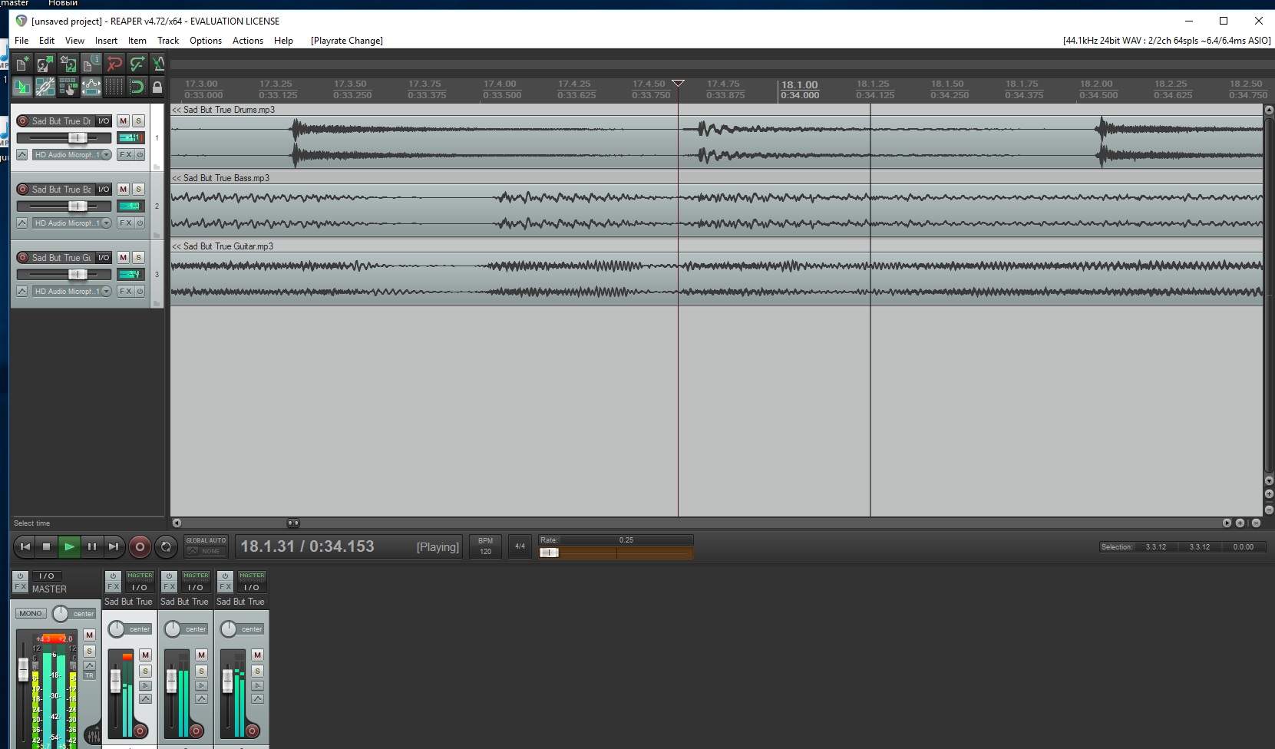Click the New Project toolbar icon

(x=22, y=64)
